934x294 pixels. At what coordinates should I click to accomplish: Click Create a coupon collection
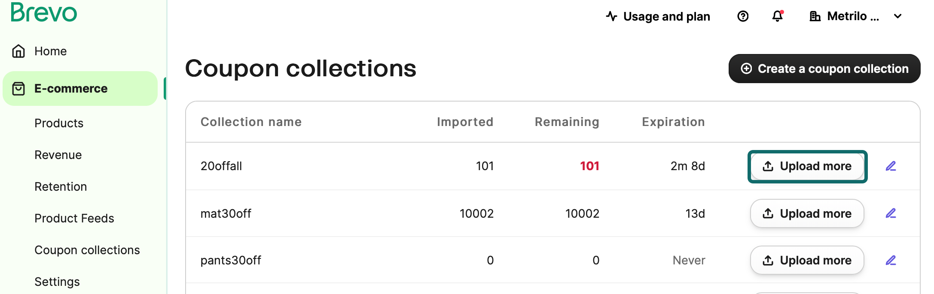[x=824, y=69]
